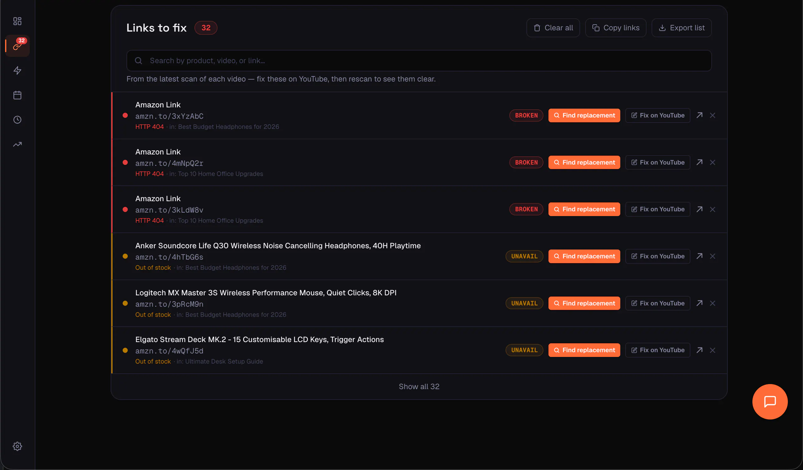
Task: Click the Export list button
Action: 682,28
